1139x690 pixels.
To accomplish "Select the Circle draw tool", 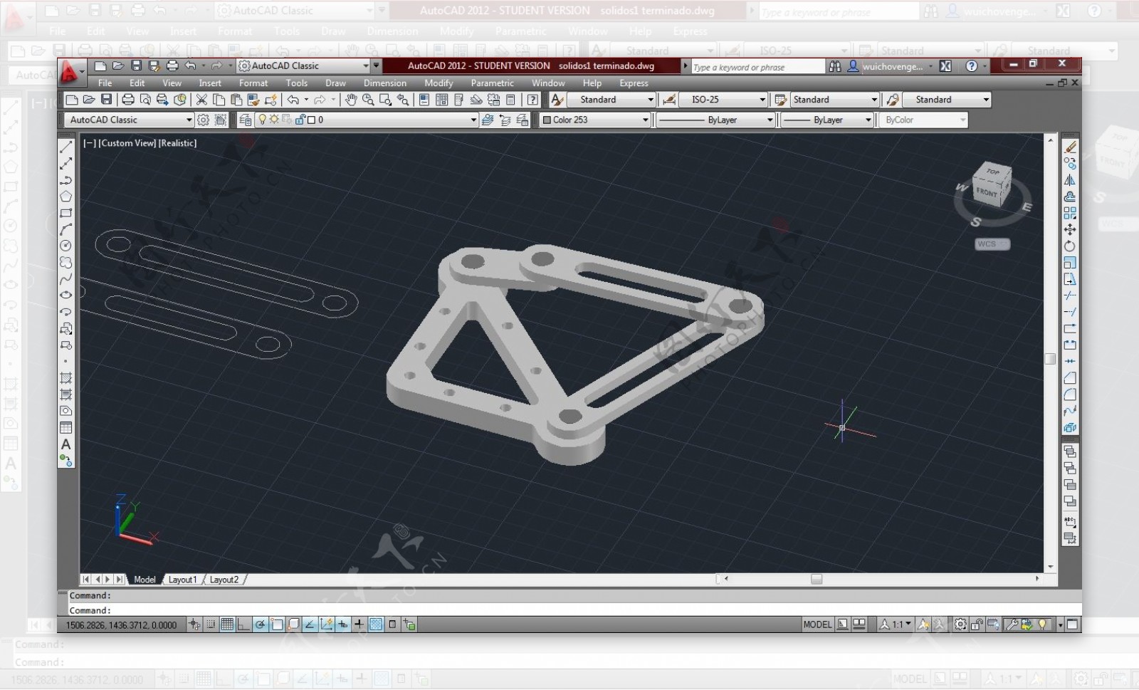I will [x=65, y=246].
